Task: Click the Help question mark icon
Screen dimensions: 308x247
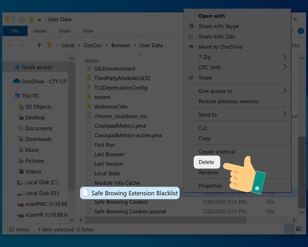Action: (x=301, y=31)
